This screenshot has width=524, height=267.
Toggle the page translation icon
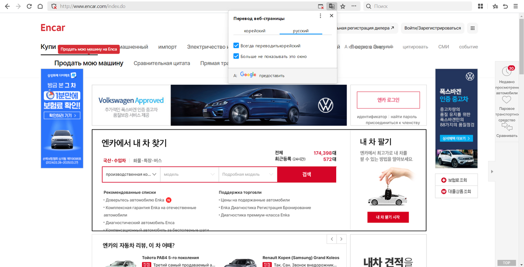[332, 7]
